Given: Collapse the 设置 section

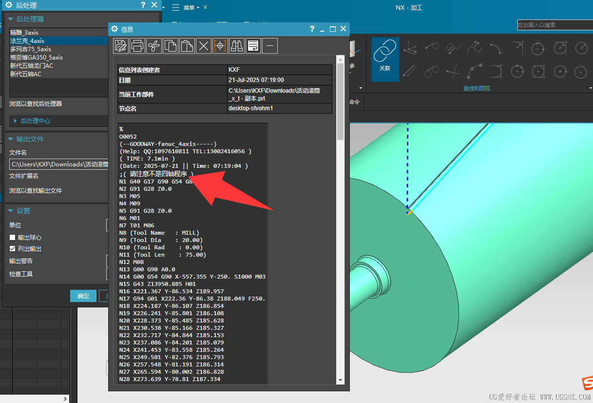Looking at the screenshot, I should pyautogui.click(x=10, y=211).
